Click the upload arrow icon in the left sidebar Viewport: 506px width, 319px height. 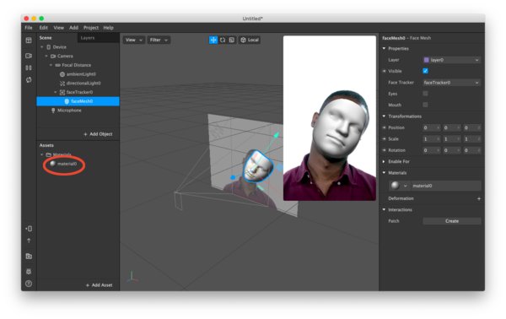[29, 241]
